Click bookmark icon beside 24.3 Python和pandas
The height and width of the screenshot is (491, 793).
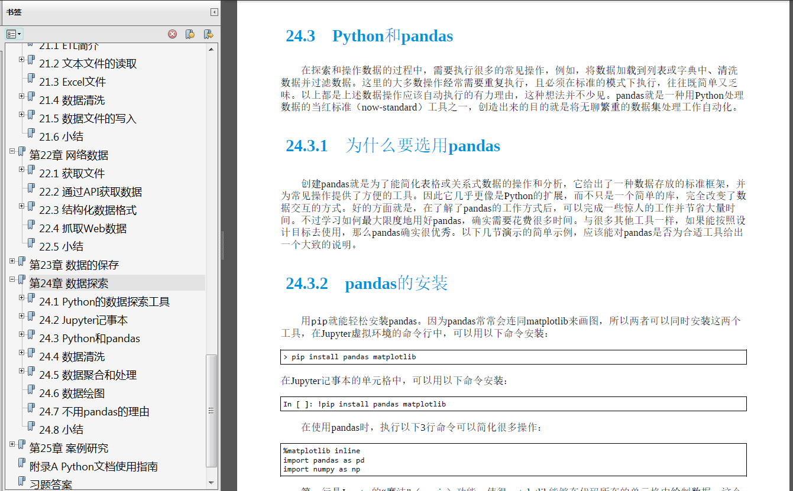(x=31, y=335)
